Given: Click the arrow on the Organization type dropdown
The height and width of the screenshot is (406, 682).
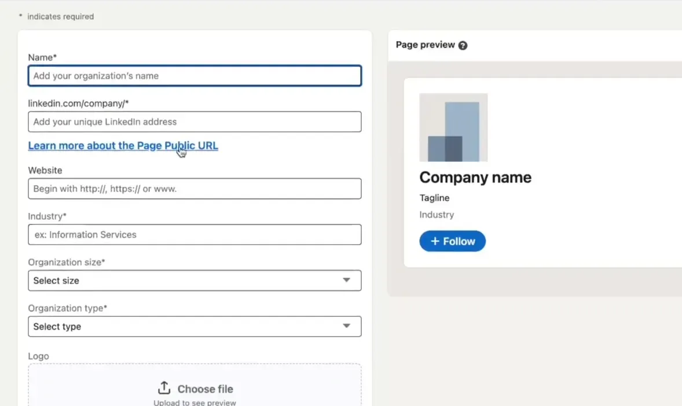Looking at the screenshot, I should 346,326.
